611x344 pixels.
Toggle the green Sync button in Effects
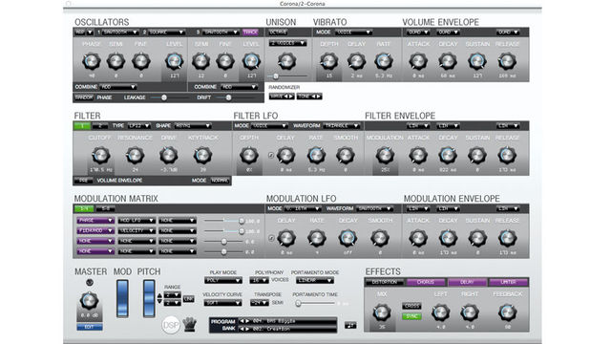pyautogui.click(x=411, y=316)
